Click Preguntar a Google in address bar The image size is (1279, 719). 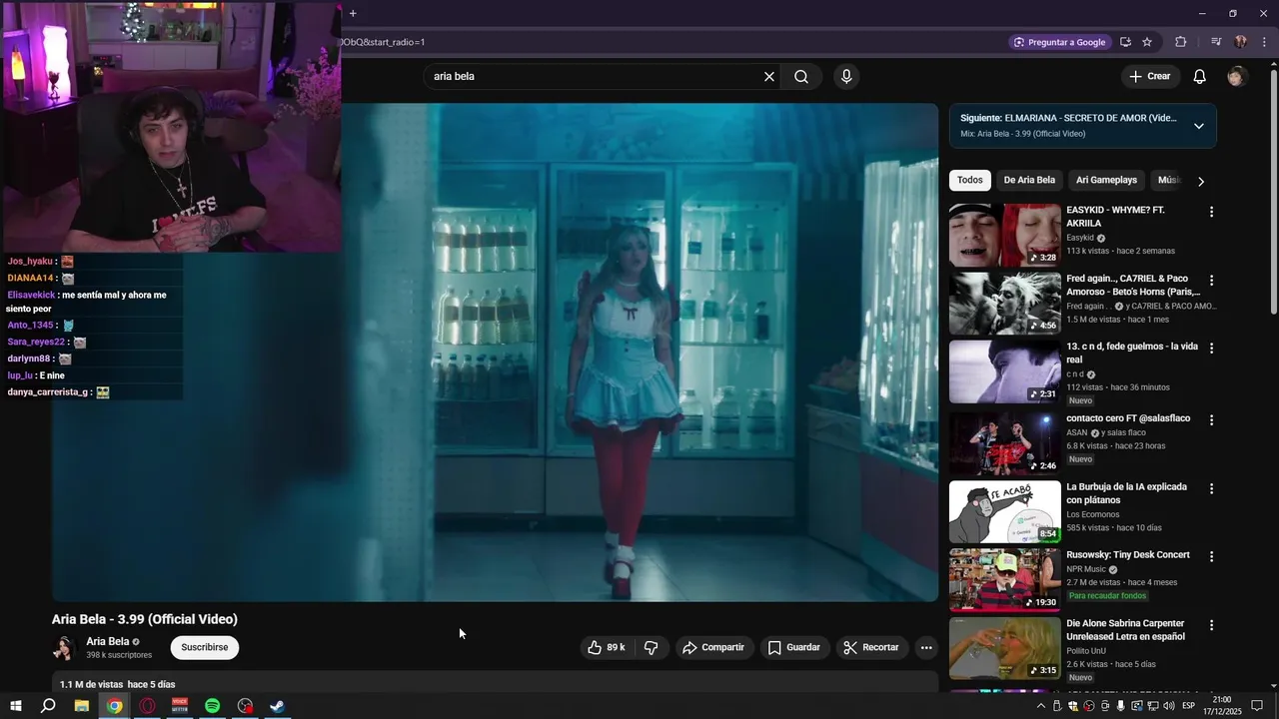(x=1059, y=42)
